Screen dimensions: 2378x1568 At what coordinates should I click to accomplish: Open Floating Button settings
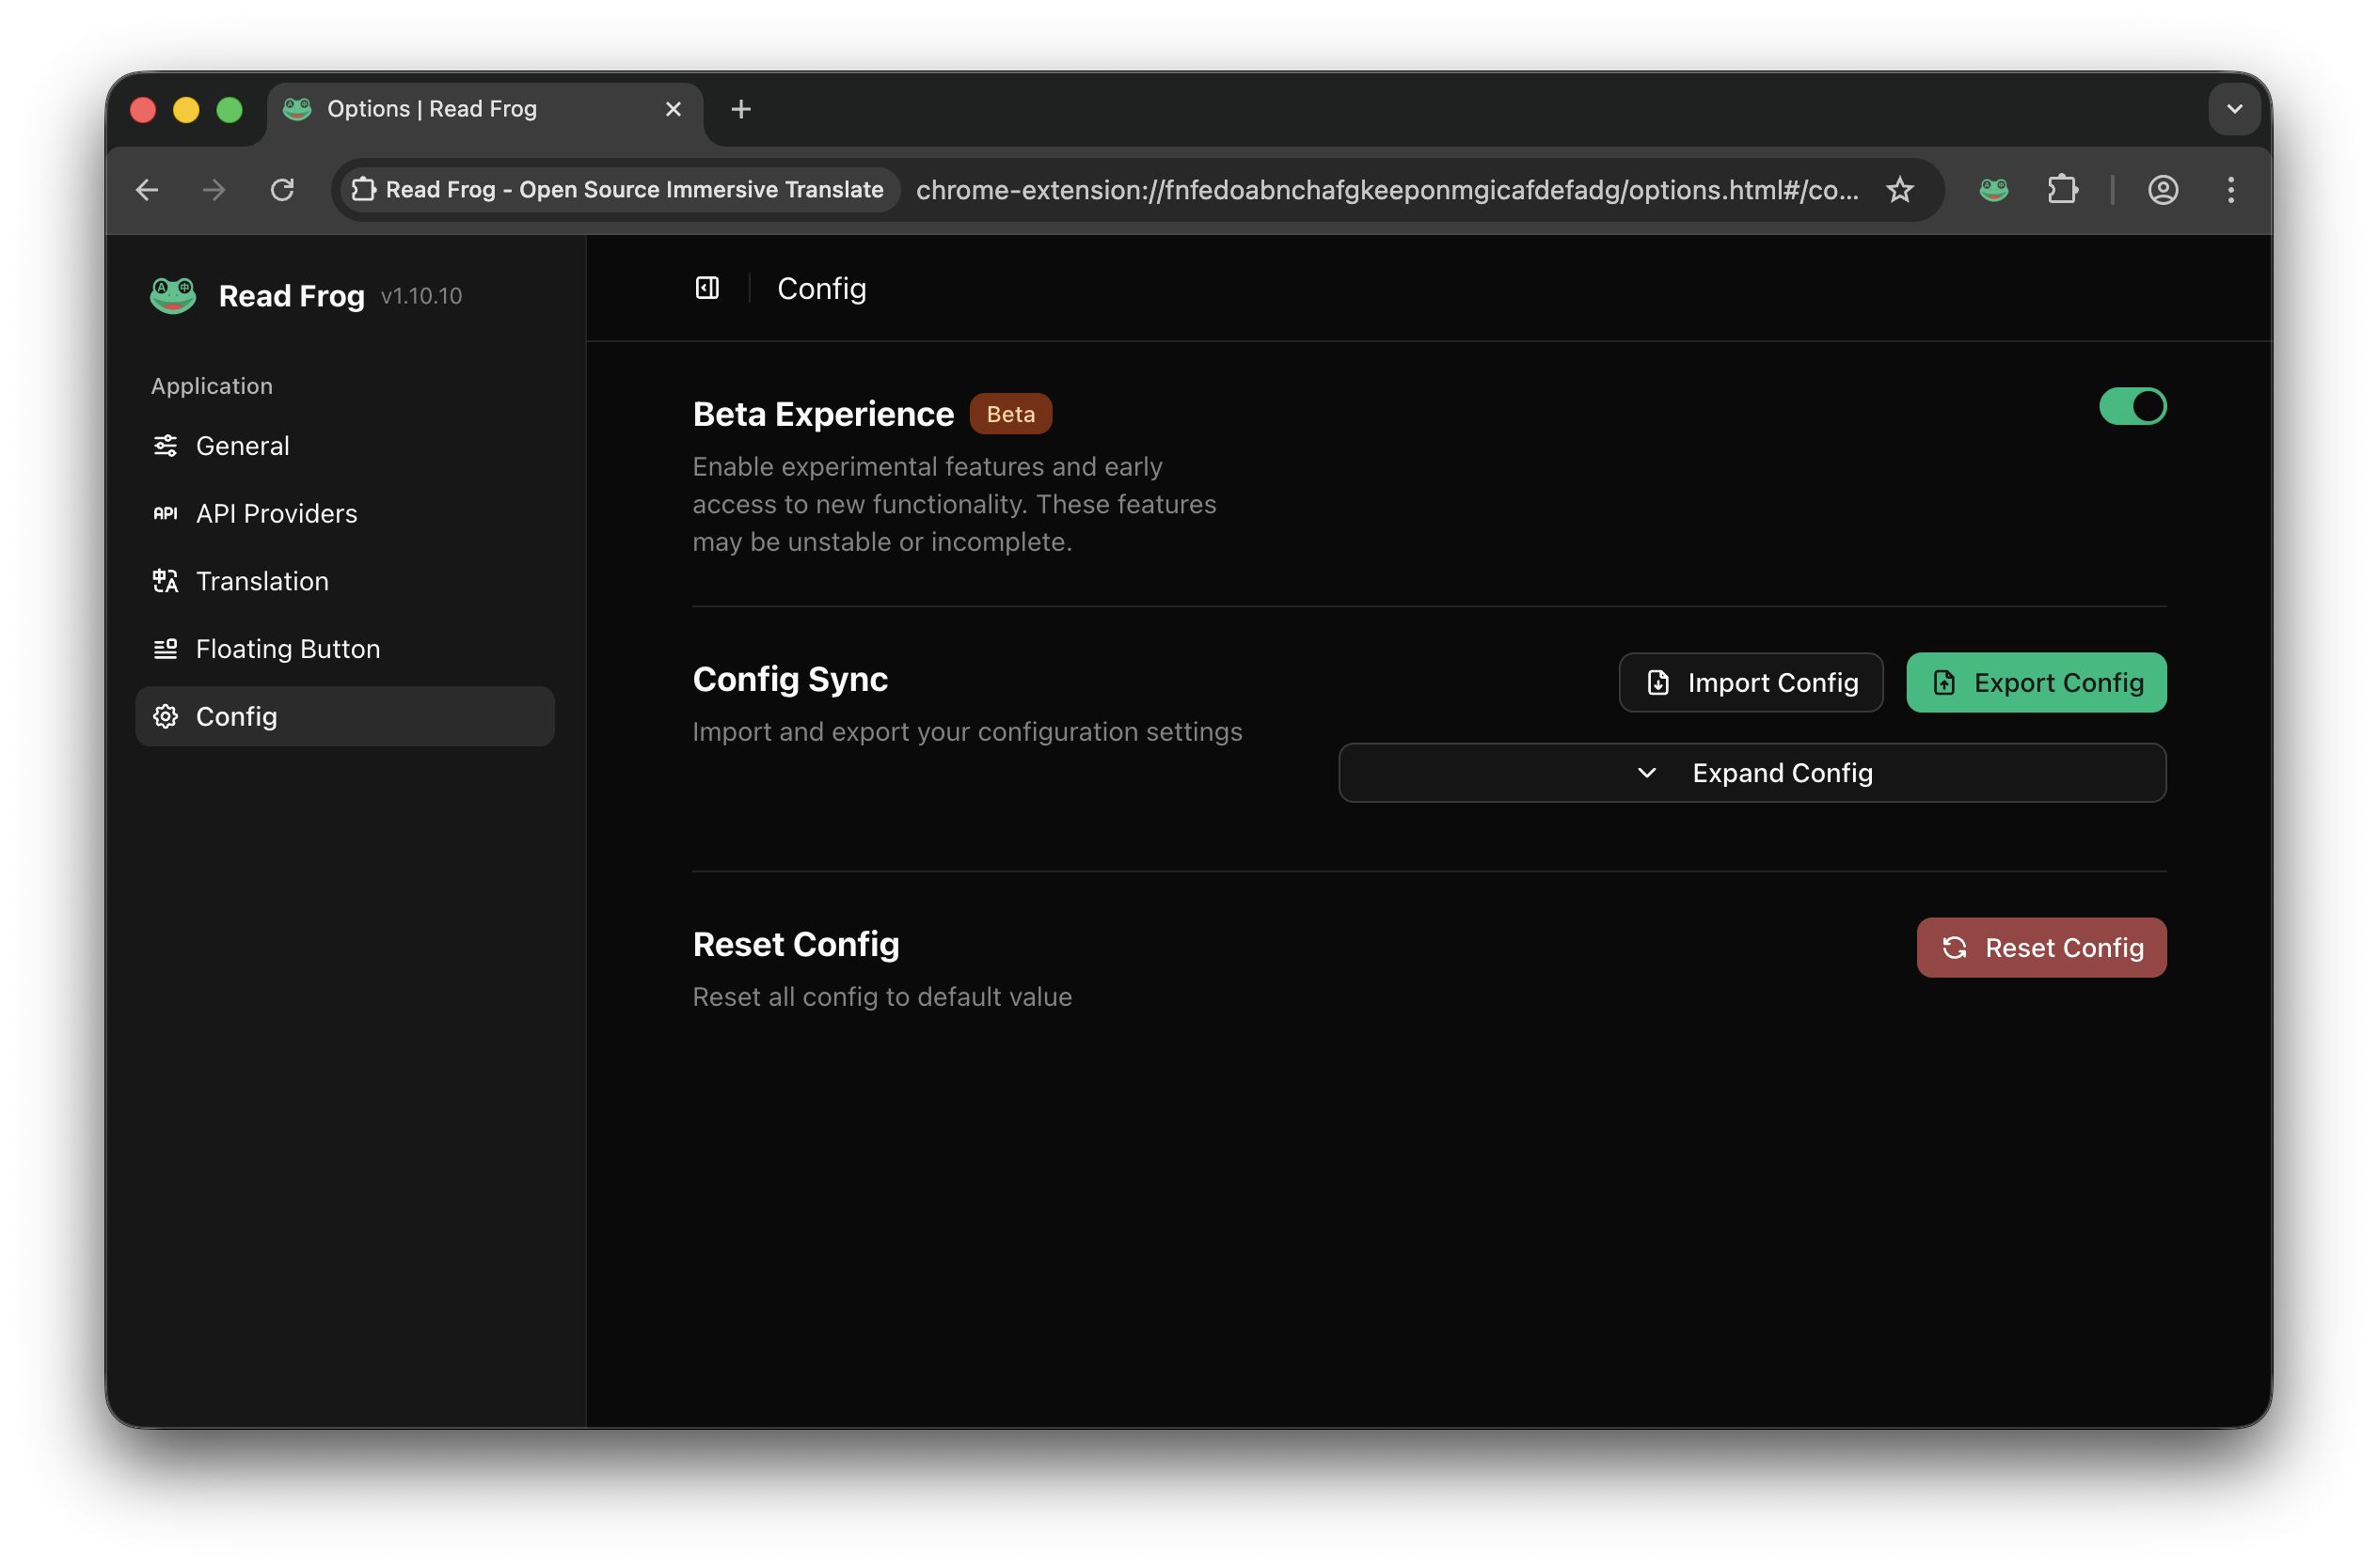pyautogui.click(x=287, y=649)
